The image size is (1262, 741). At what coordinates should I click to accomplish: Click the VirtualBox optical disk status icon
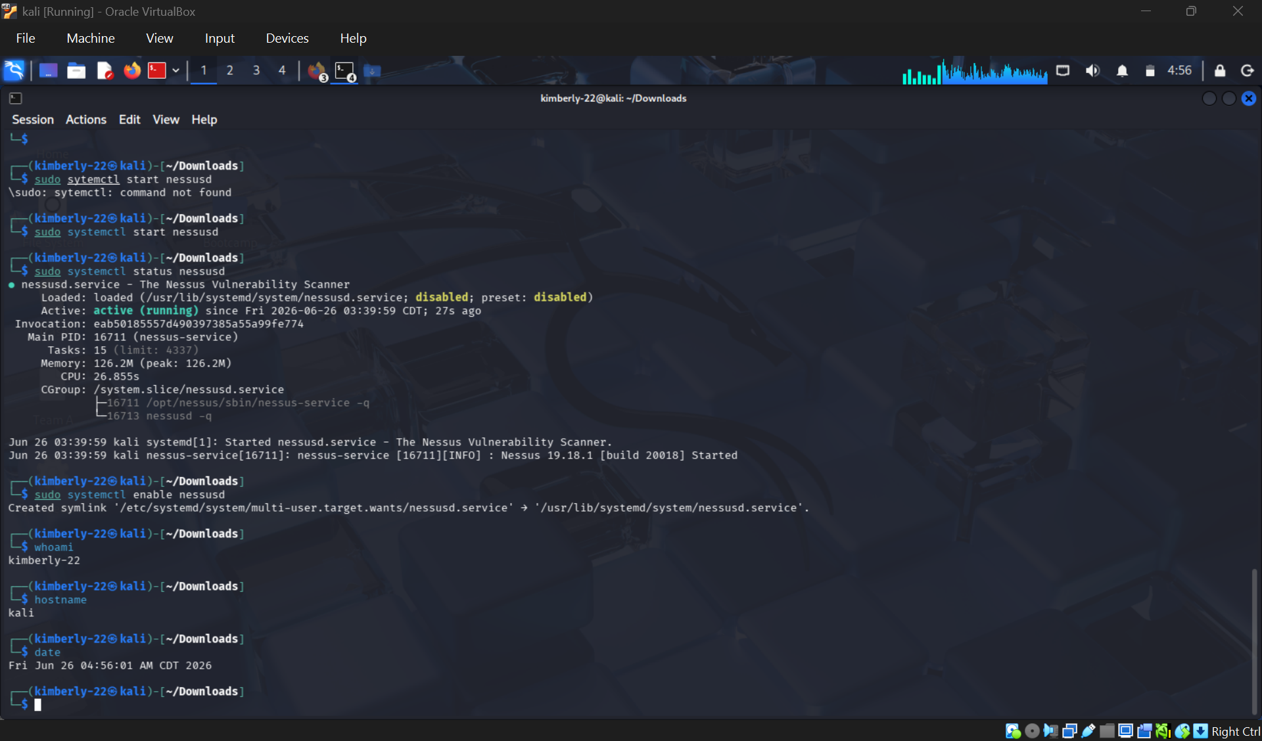pos(1032,731)
